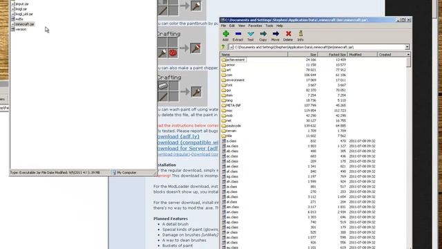Select the font folder
442x249 pixels.
coord(227,85)
